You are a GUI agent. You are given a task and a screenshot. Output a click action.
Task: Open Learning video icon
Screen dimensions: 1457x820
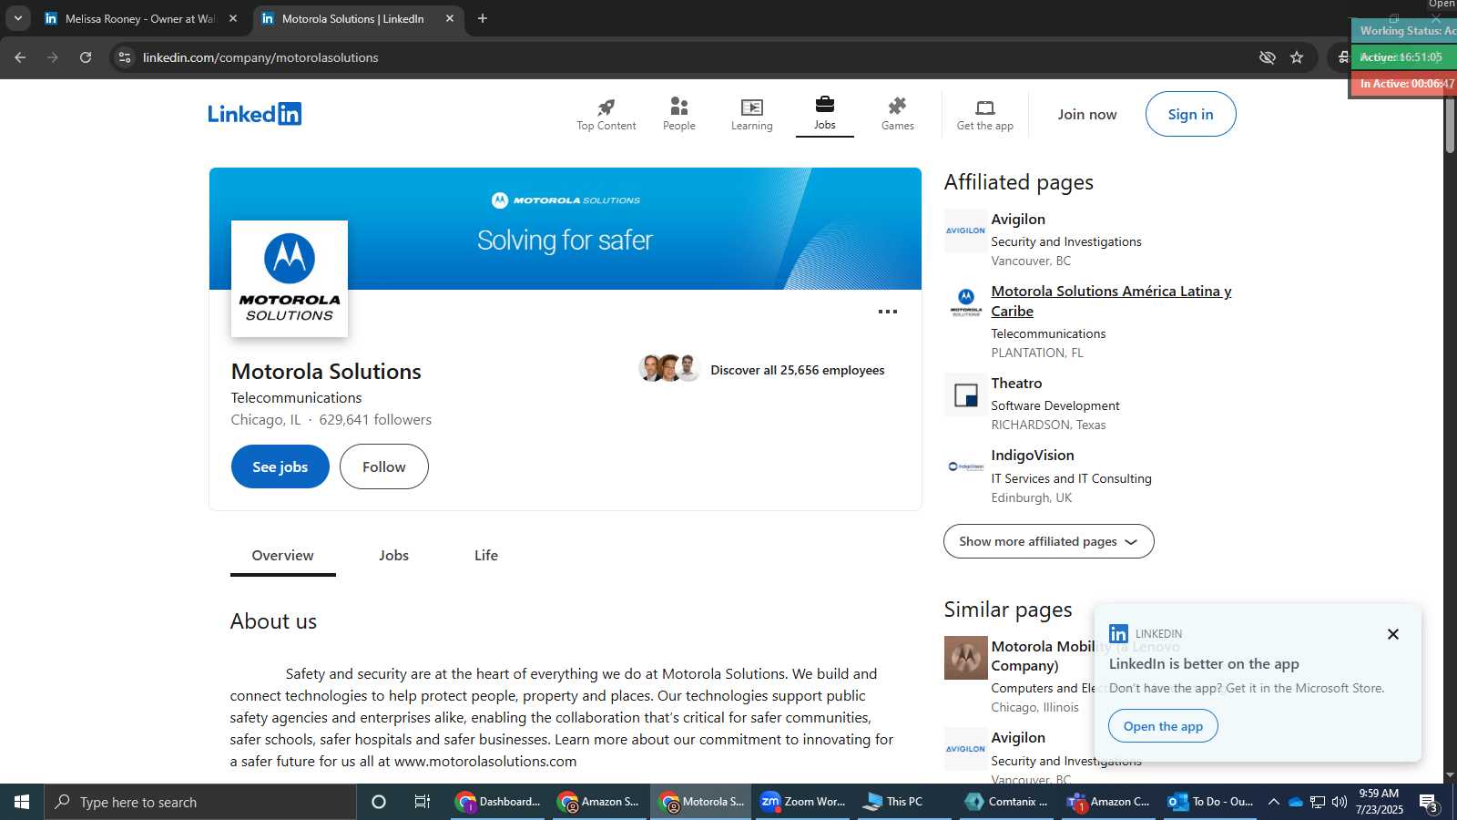[751, 114]
